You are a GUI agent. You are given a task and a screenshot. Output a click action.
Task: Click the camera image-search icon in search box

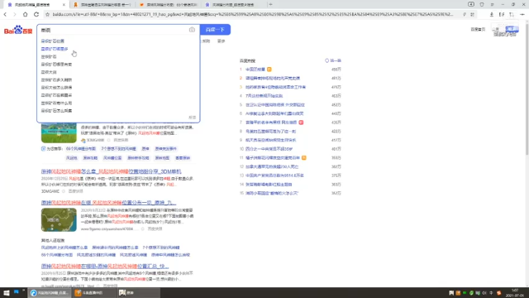click(192, 30)
